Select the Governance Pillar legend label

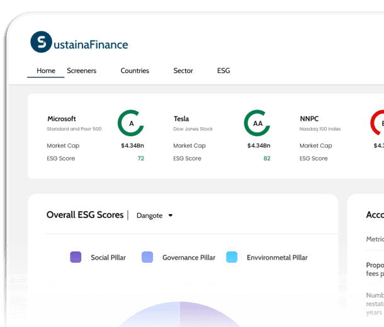[189, 258]
